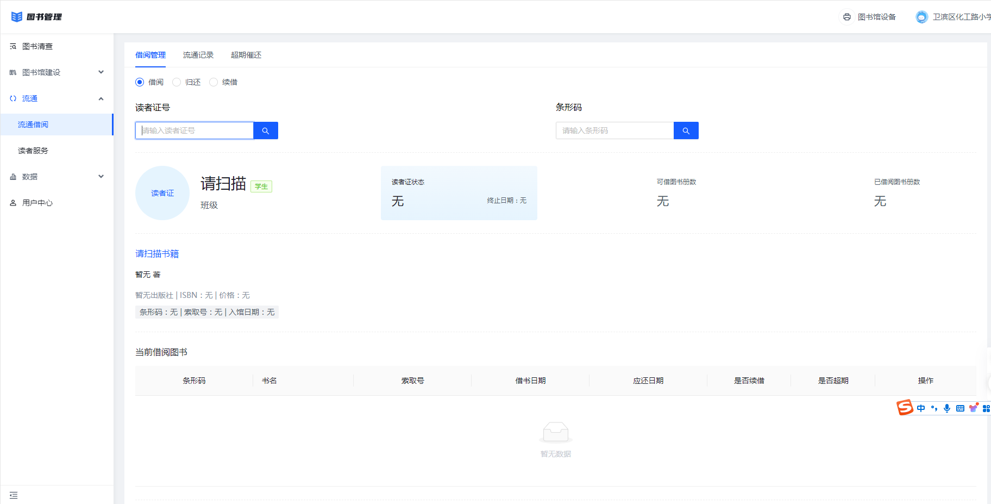Click the user avatar icon in header
Screen dimensions: 991x504
pyautogui.click(x=921, y=17)
